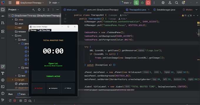
Task: Collapse GrayScreenThrerapy root node
Action: tap(9, 15)
